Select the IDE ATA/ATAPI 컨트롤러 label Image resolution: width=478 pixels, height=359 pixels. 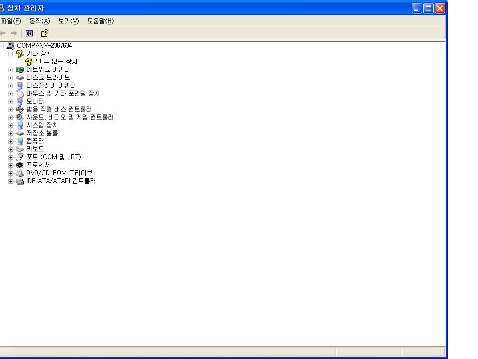(61, 181)
